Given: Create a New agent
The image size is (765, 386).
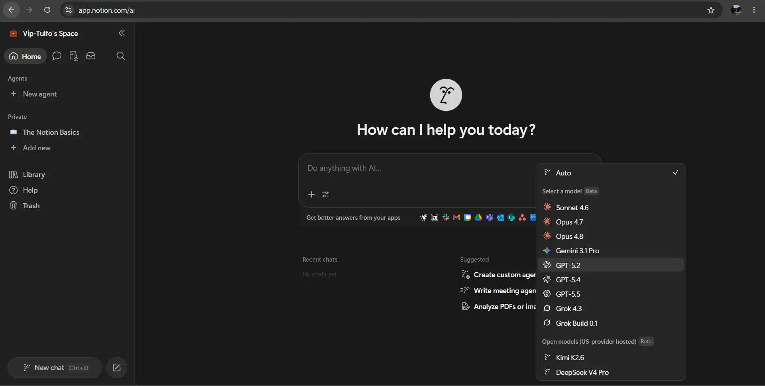Looking at the screenshot, I should click(x=40, y=94).
